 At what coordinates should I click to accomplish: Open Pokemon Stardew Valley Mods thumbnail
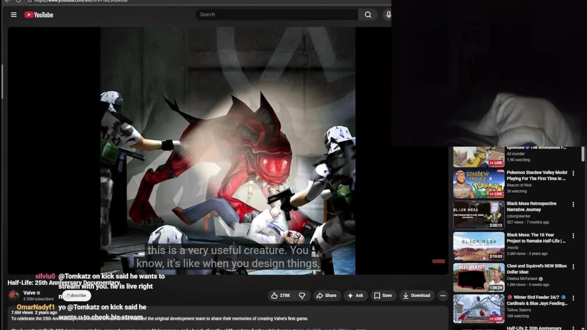pos(479,184)
